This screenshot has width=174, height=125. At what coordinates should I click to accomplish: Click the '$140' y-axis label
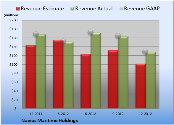click(x=13, y=47)
